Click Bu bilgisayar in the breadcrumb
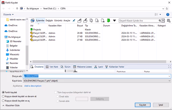 point(33,9)
